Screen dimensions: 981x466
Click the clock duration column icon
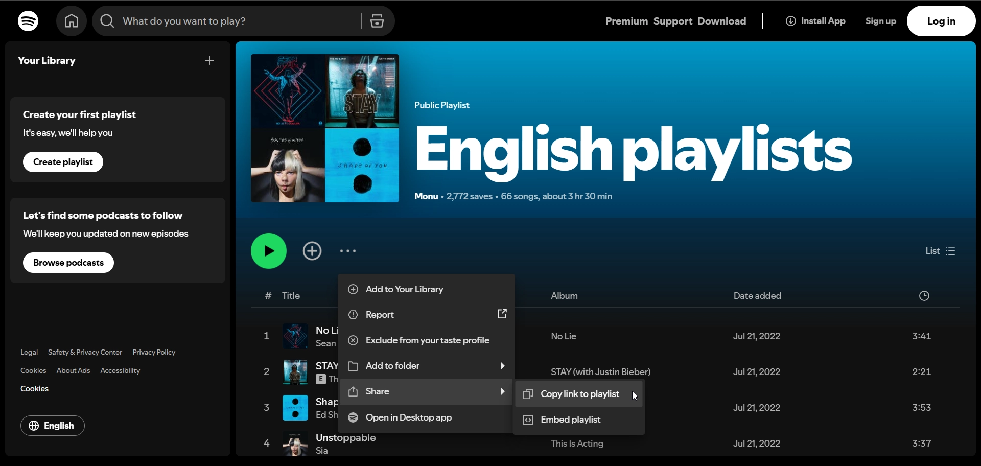click(924, 296)
